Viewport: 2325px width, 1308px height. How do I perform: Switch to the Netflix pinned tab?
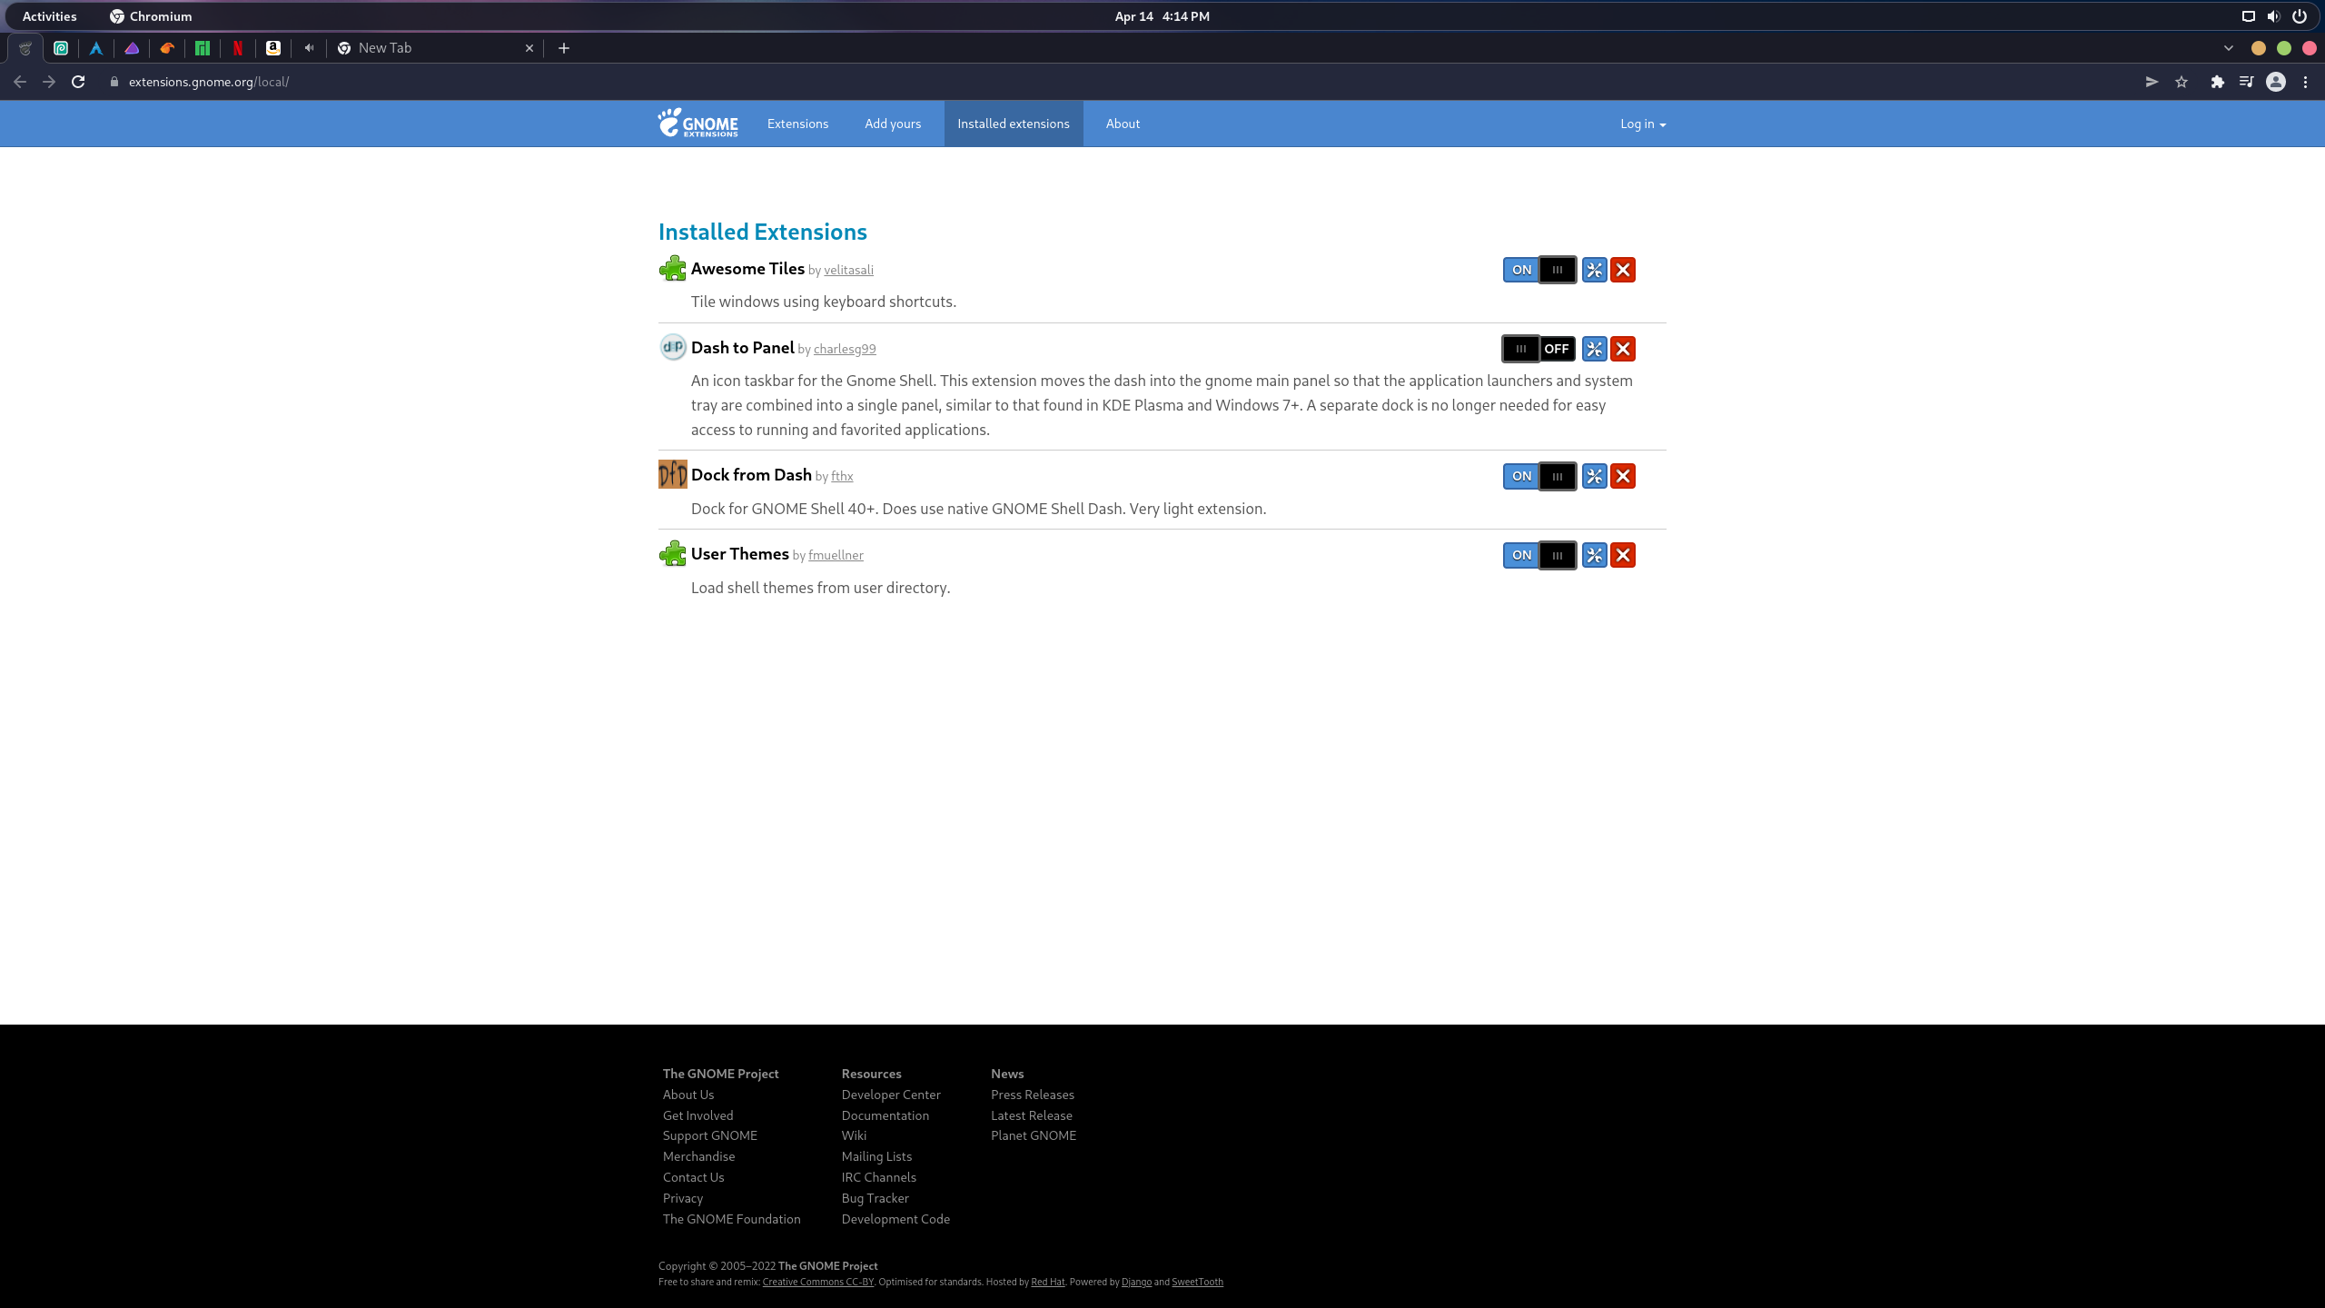pos(237,48)
